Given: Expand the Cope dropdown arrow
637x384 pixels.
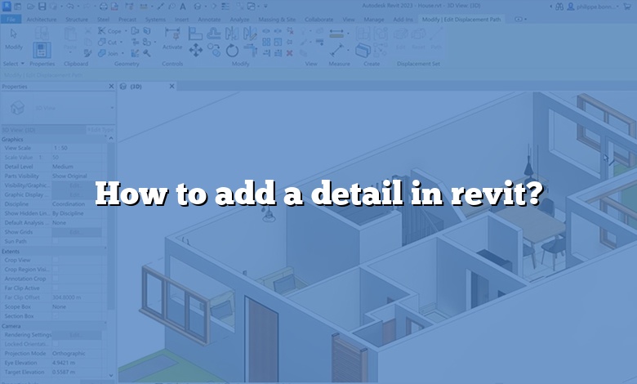Looking at the screenshot, I should tap(125, 31).
